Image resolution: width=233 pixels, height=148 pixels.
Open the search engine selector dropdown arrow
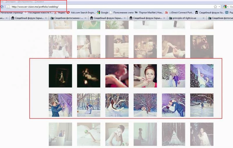(228, 7)
